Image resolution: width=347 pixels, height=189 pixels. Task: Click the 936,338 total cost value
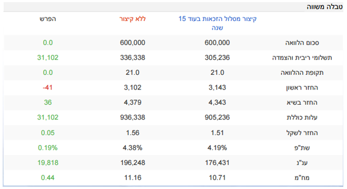pyautogui.click(x=133, y=117)
